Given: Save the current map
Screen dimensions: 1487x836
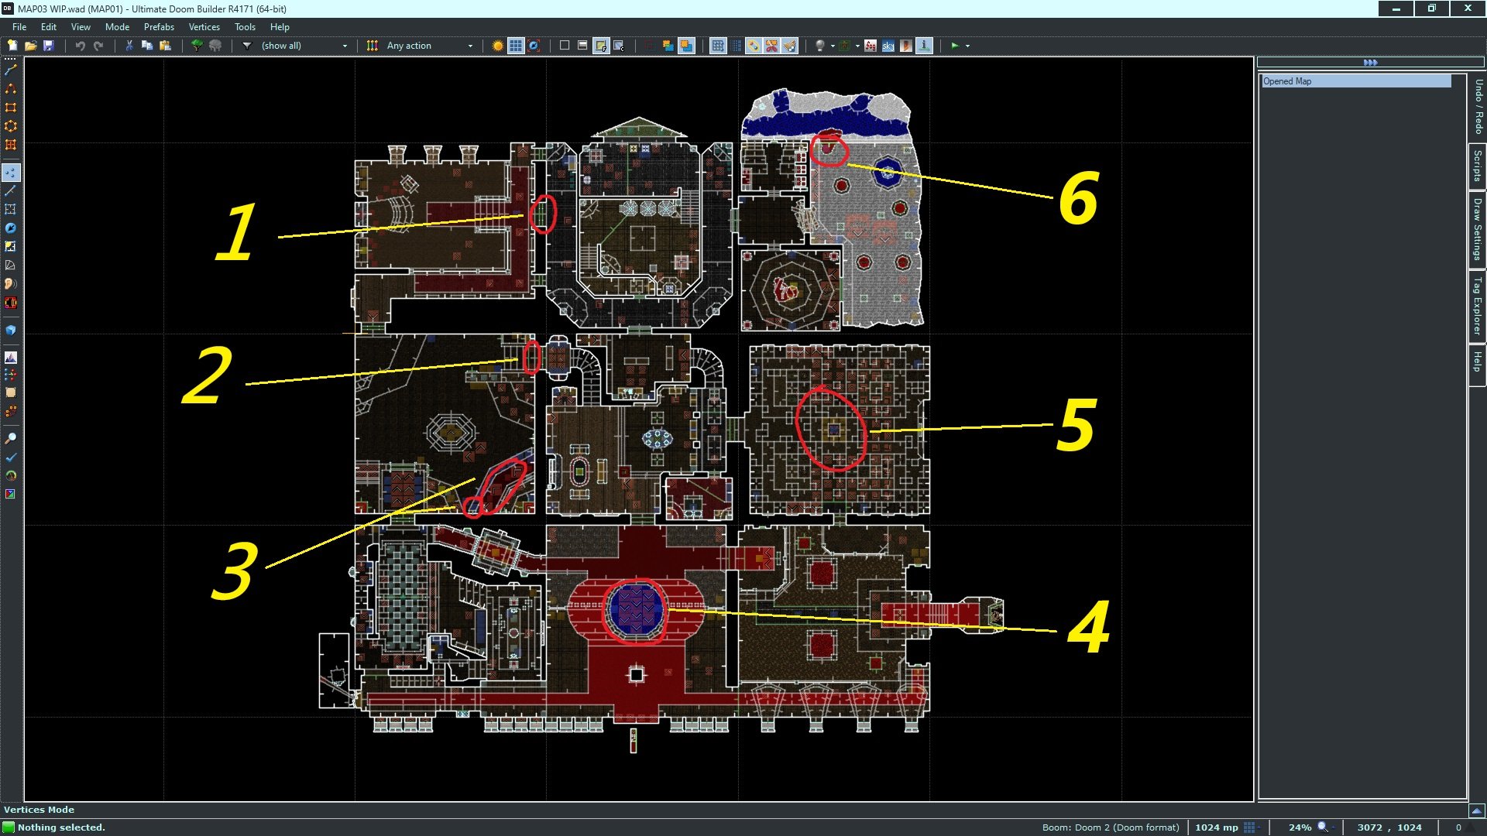Looking at the screenshot, I should click(48, 46).
